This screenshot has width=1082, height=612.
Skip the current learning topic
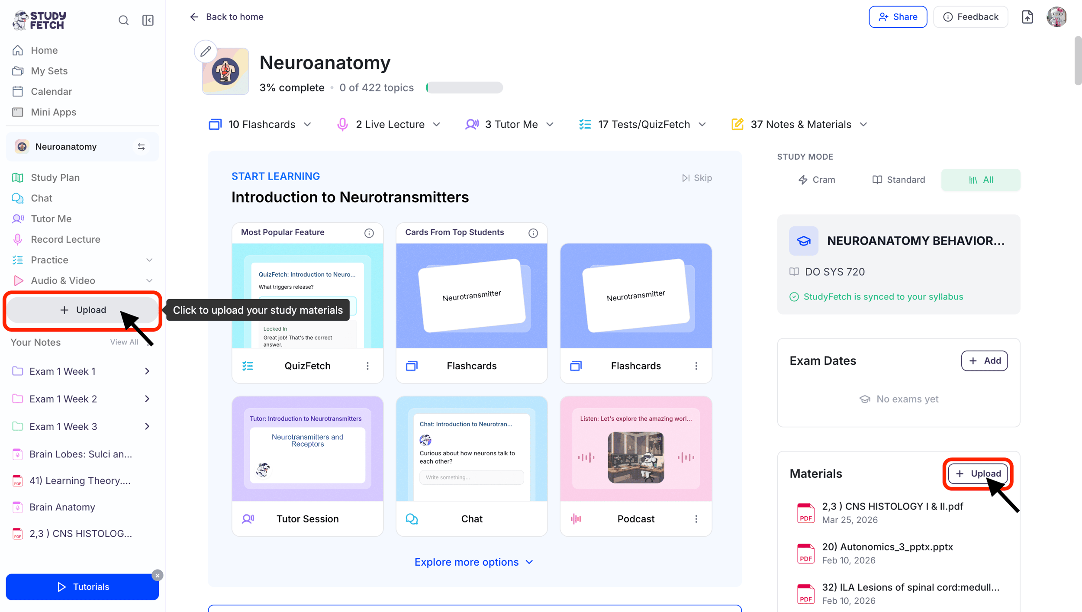[696, 178]
